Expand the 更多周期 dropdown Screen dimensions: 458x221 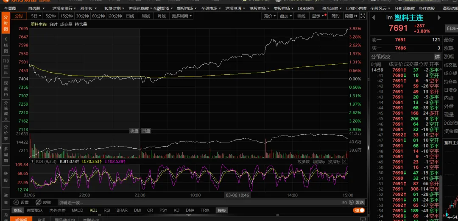click(182, 16)
